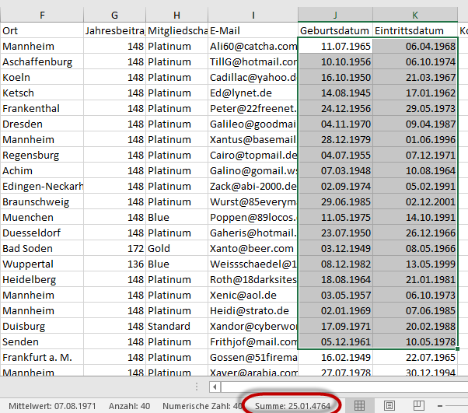Select the cell containing Aschaffenburg
Image resolution: width=468 pixels, height=413 pixels.
click(42, 61)
